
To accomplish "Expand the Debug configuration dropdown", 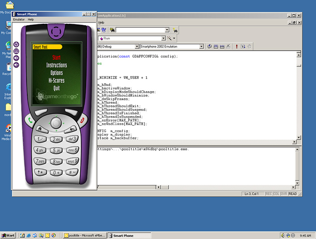I will pyautogui.click(x=137, y=47).
